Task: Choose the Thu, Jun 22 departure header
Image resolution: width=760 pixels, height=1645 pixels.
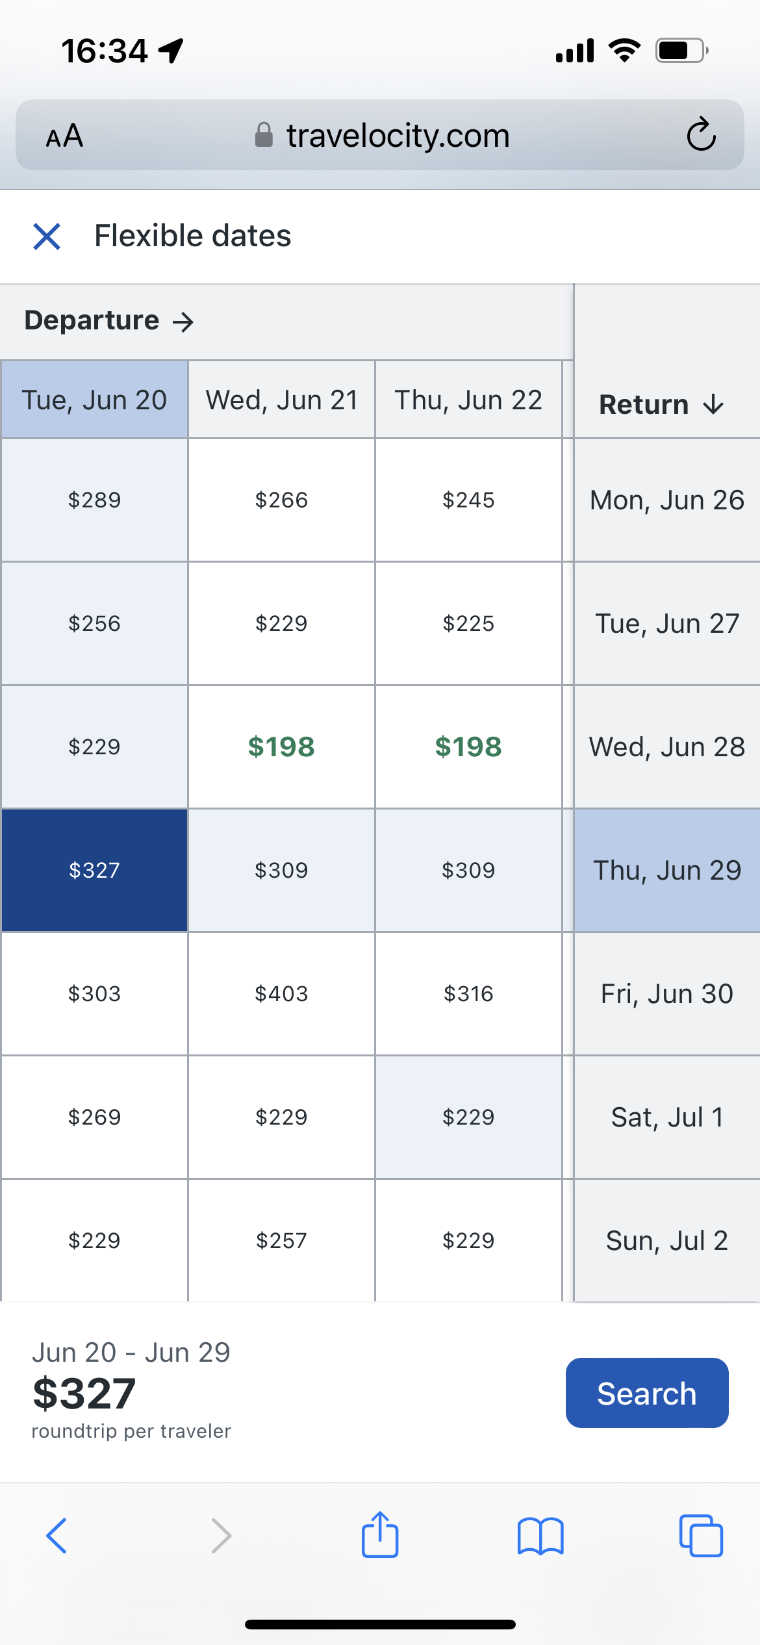Action: pyautogui.click(x=468, y=400)
